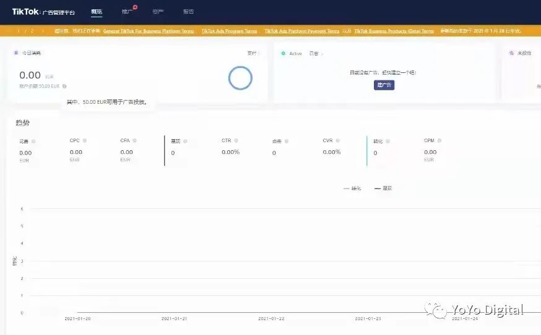
Task: Click info icon next to 展现
Action: point(185,142)
